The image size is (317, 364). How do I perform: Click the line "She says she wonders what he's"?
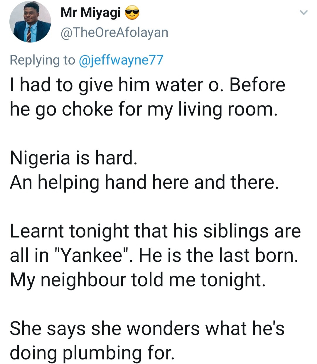147,328
